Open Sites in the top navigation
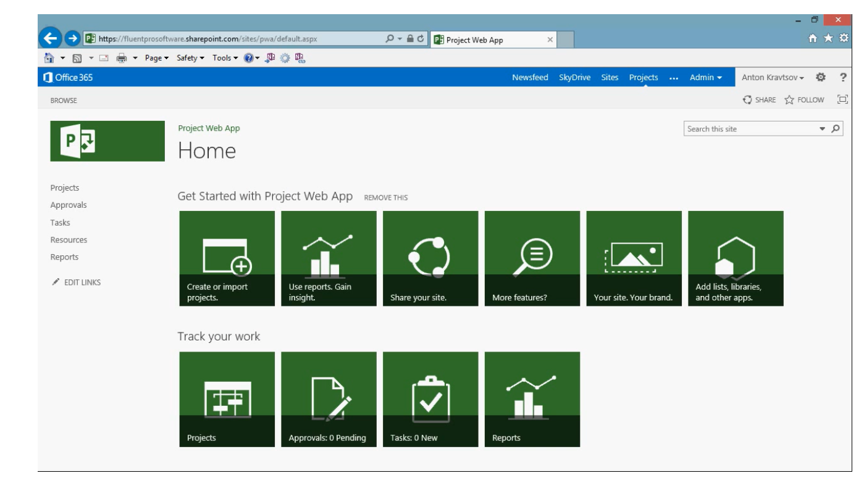This screenshot has width=864, height=481. click(610, 77)
